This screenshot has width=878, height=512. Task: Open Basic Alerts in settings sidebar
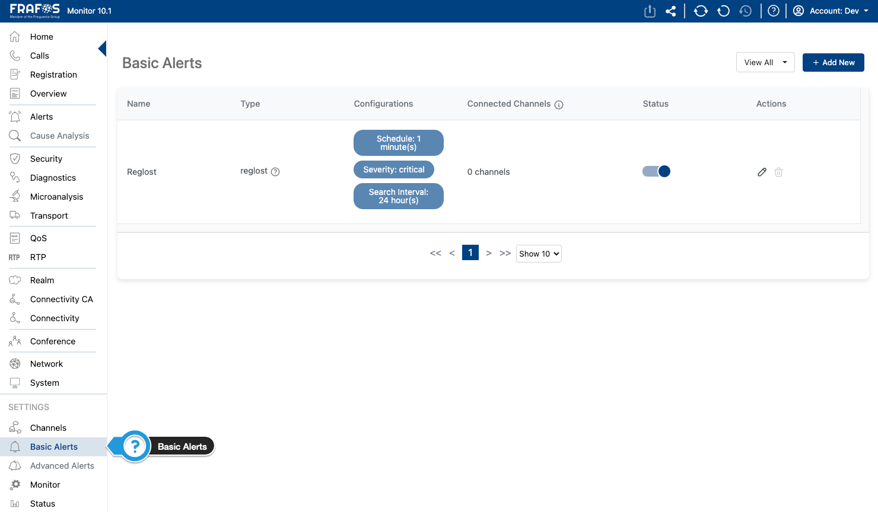[53, 447]
